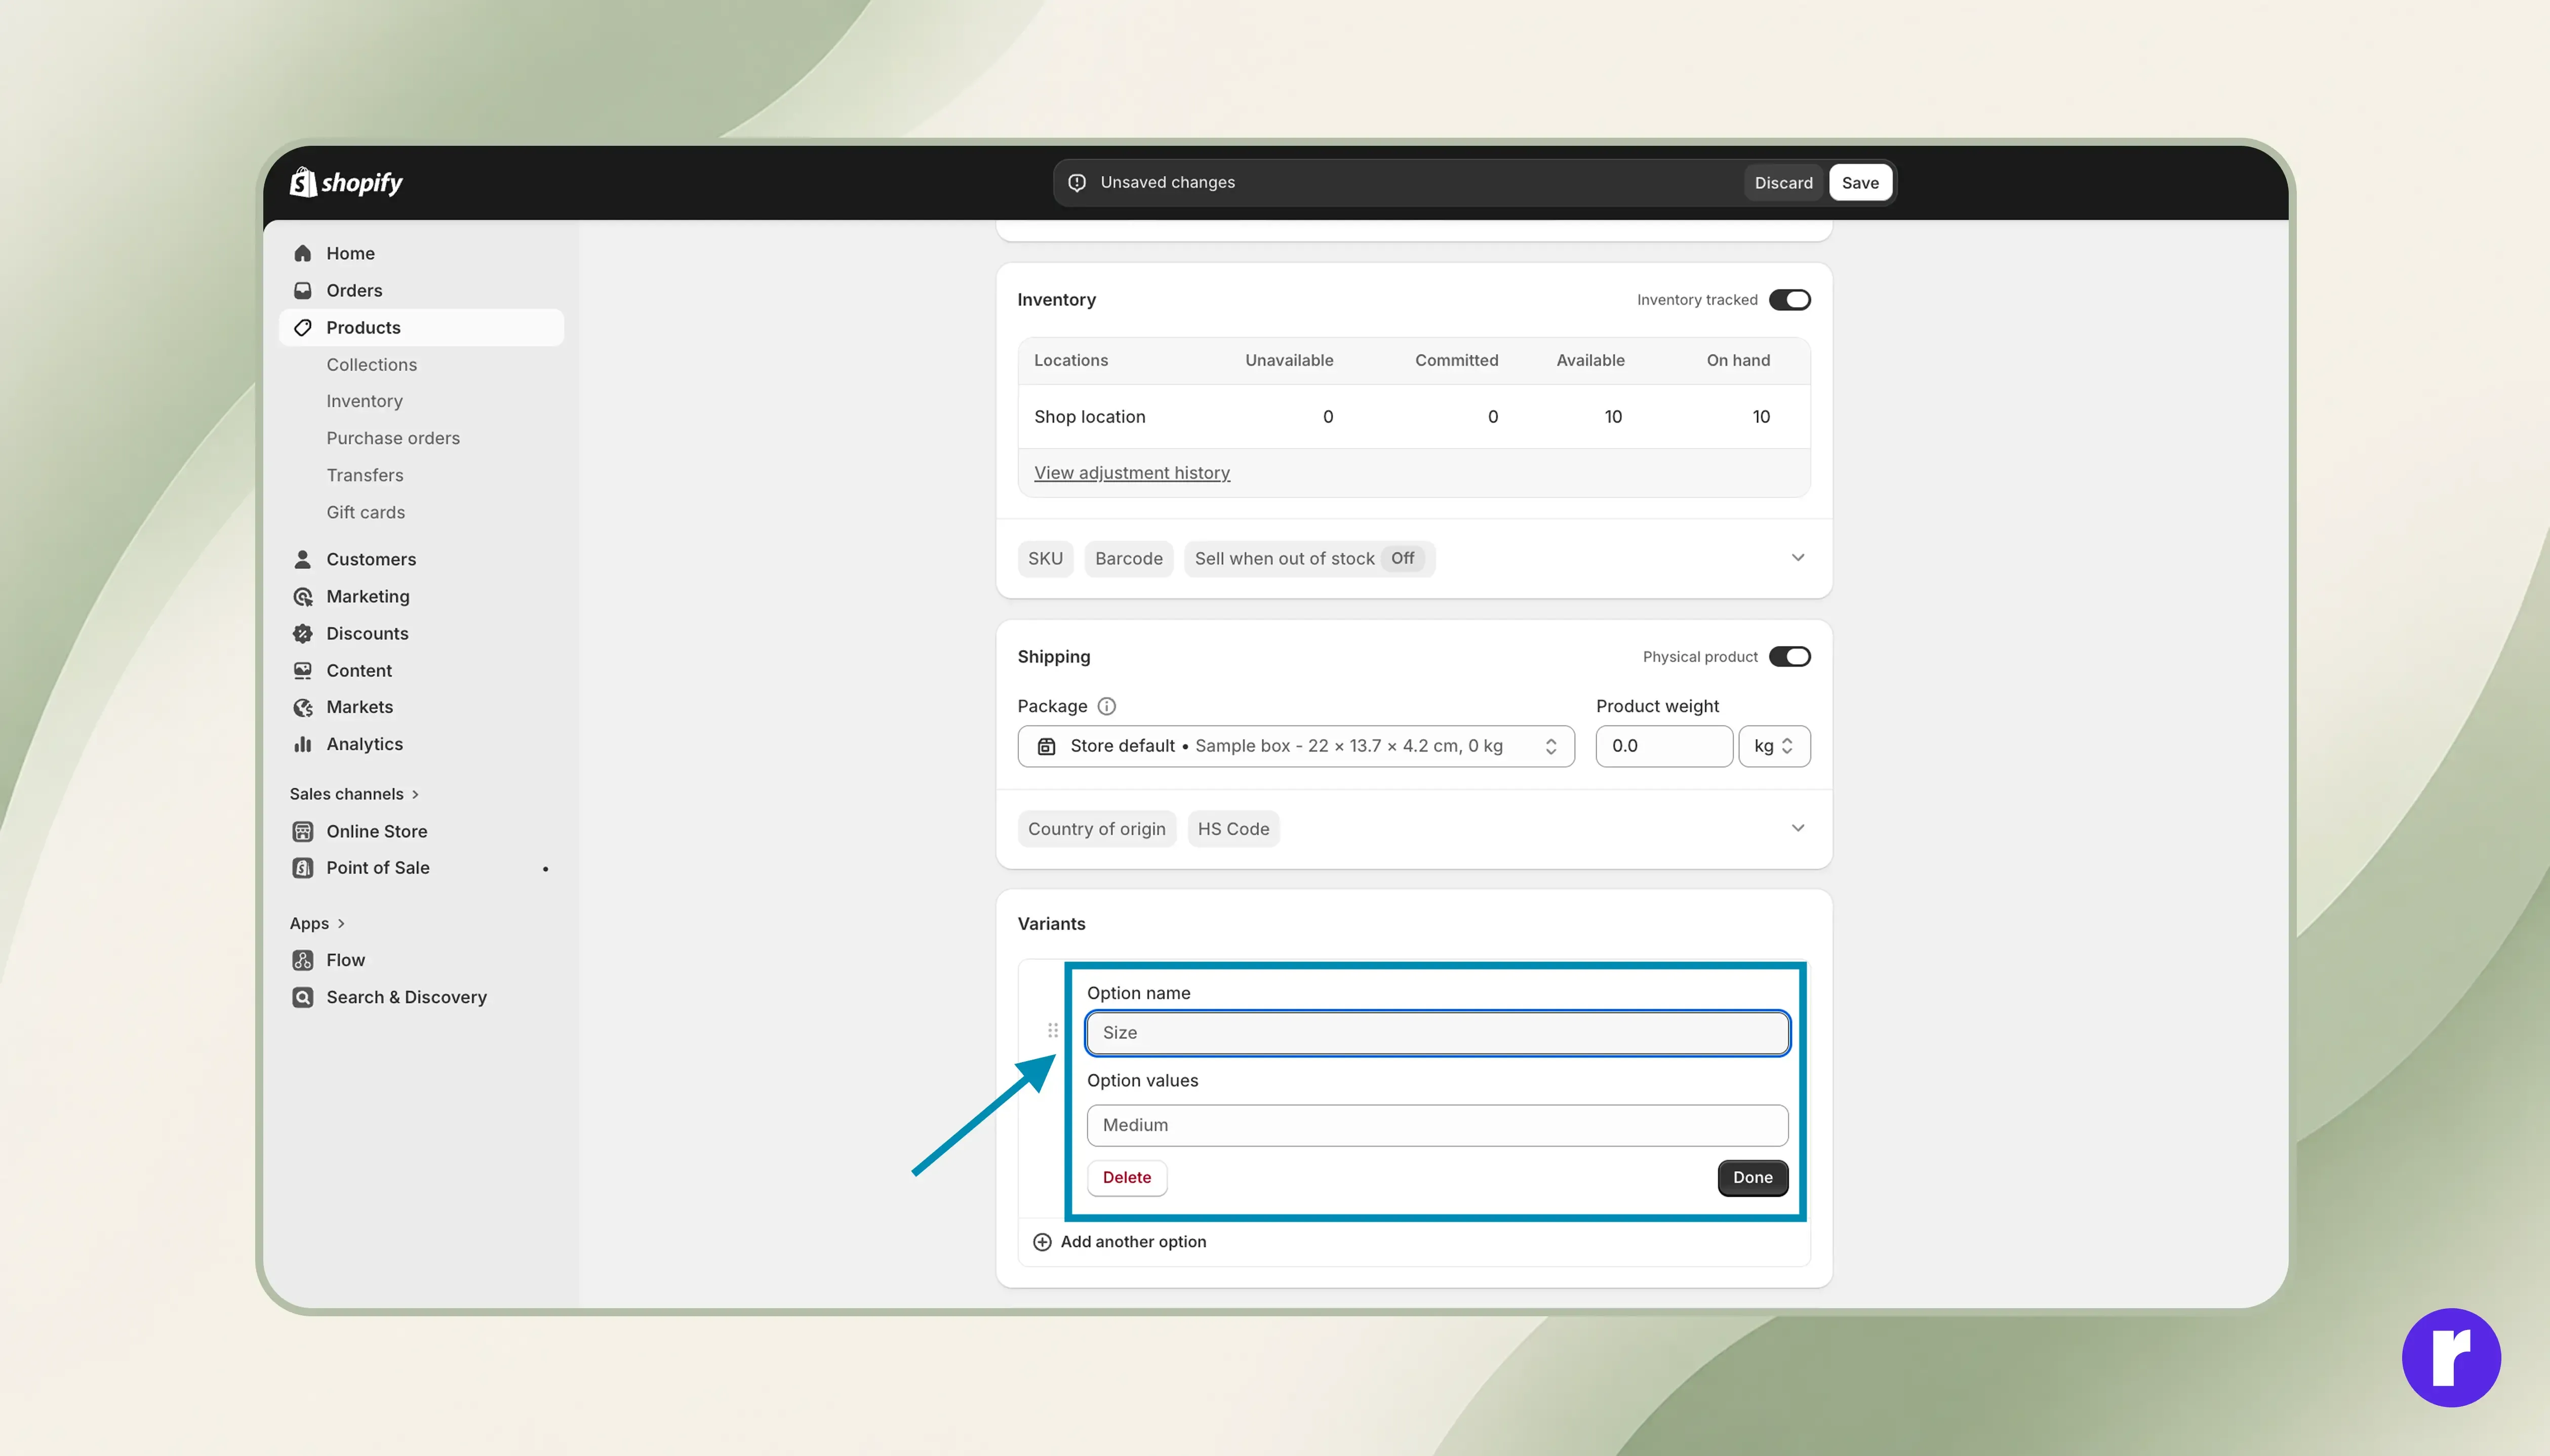Toggle the Inventory tracked switch
This screenshot has width=2550, height=1456.
pos(1789,300)
